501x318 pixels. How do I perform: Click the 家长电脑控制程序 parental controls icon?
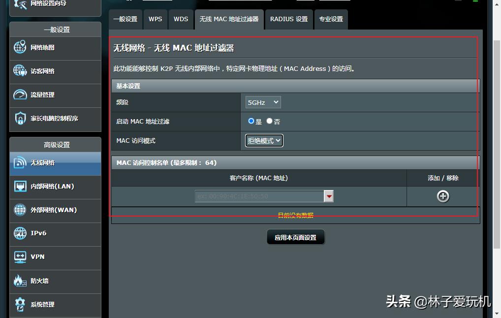(x=20, y=119)
